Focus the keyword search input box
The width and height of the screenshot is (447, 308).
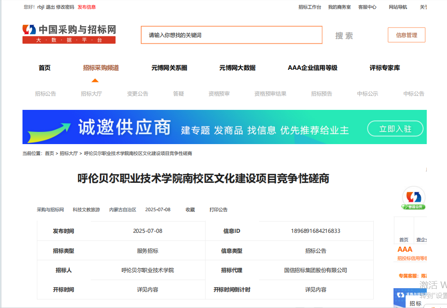[232, 35]
